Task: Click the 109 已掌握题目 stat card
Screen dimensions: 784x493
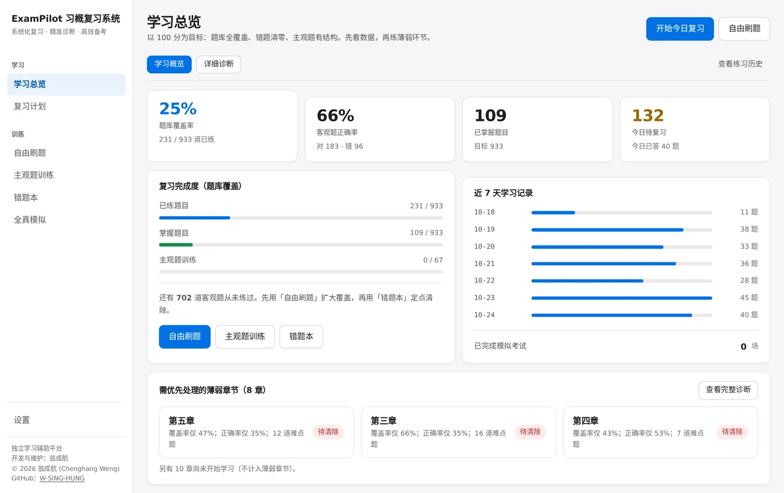Action: coord(538,130)
